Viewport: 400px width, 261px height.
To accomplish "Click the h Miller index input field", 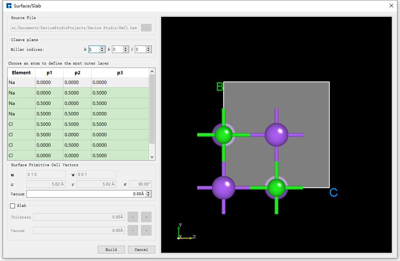I will [94, 49].
